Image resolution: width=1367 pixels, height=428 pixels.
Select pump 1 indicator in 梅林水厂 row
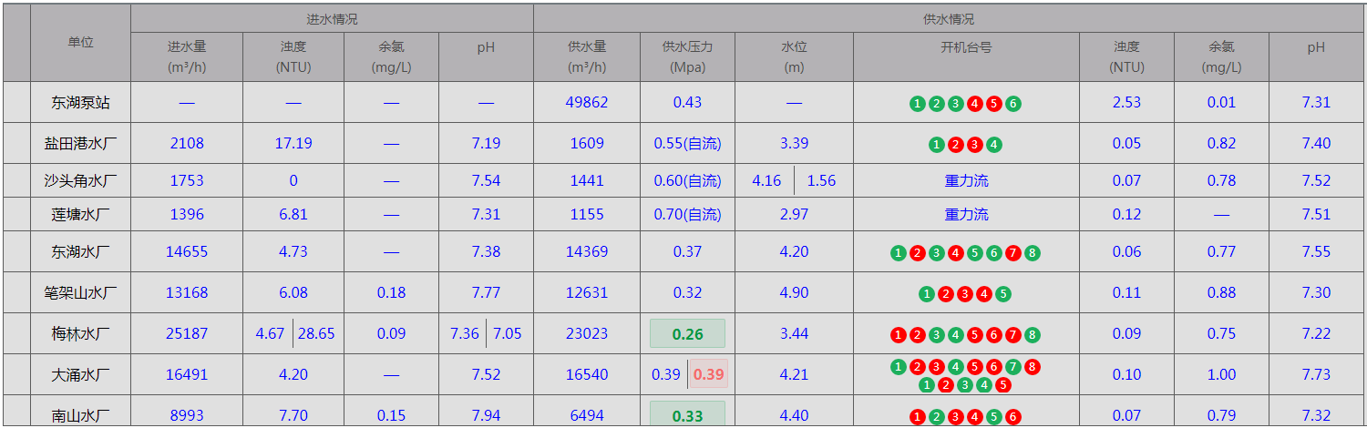coord(899,335)
